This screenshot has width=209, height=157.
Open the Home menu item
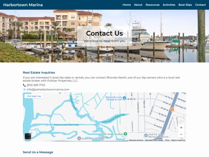coord(127,5)
